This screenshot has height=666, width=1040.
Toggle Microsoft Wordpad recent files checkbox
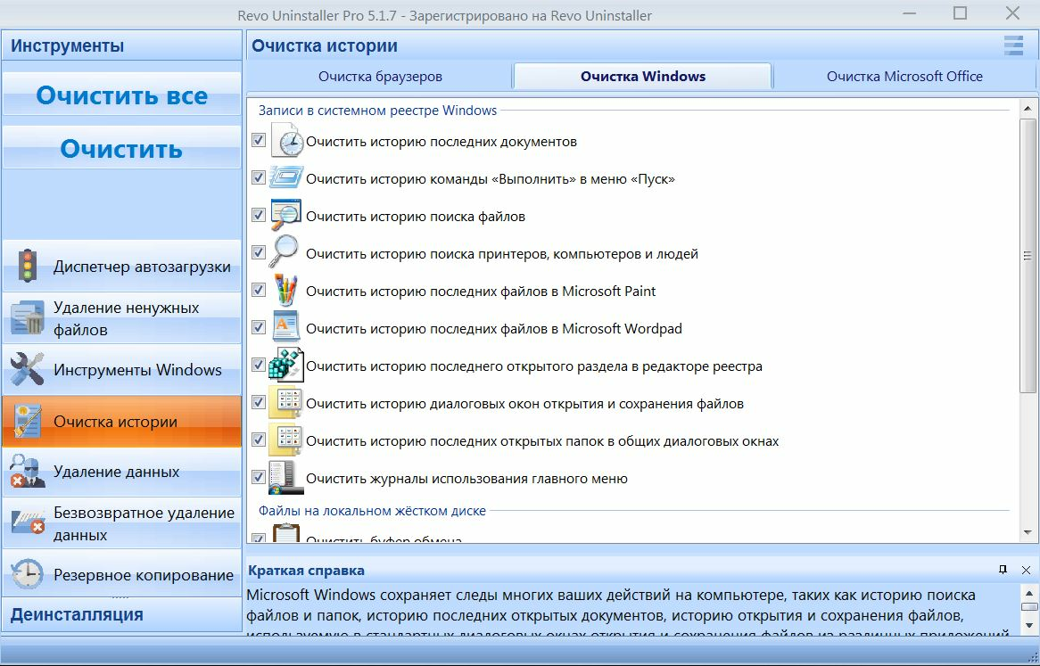coord(259,327)
